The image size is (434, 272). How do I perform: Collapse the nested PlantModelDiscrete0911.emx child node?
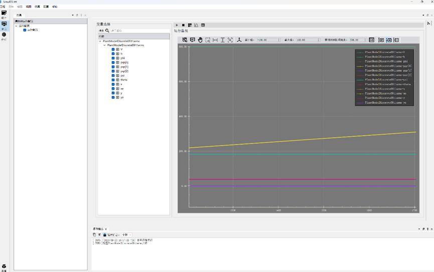(x=104, y=45)
